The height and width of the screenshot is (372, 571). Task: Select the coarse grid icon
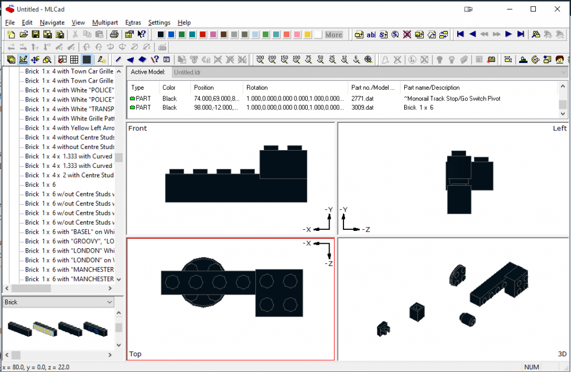[74, 59]
